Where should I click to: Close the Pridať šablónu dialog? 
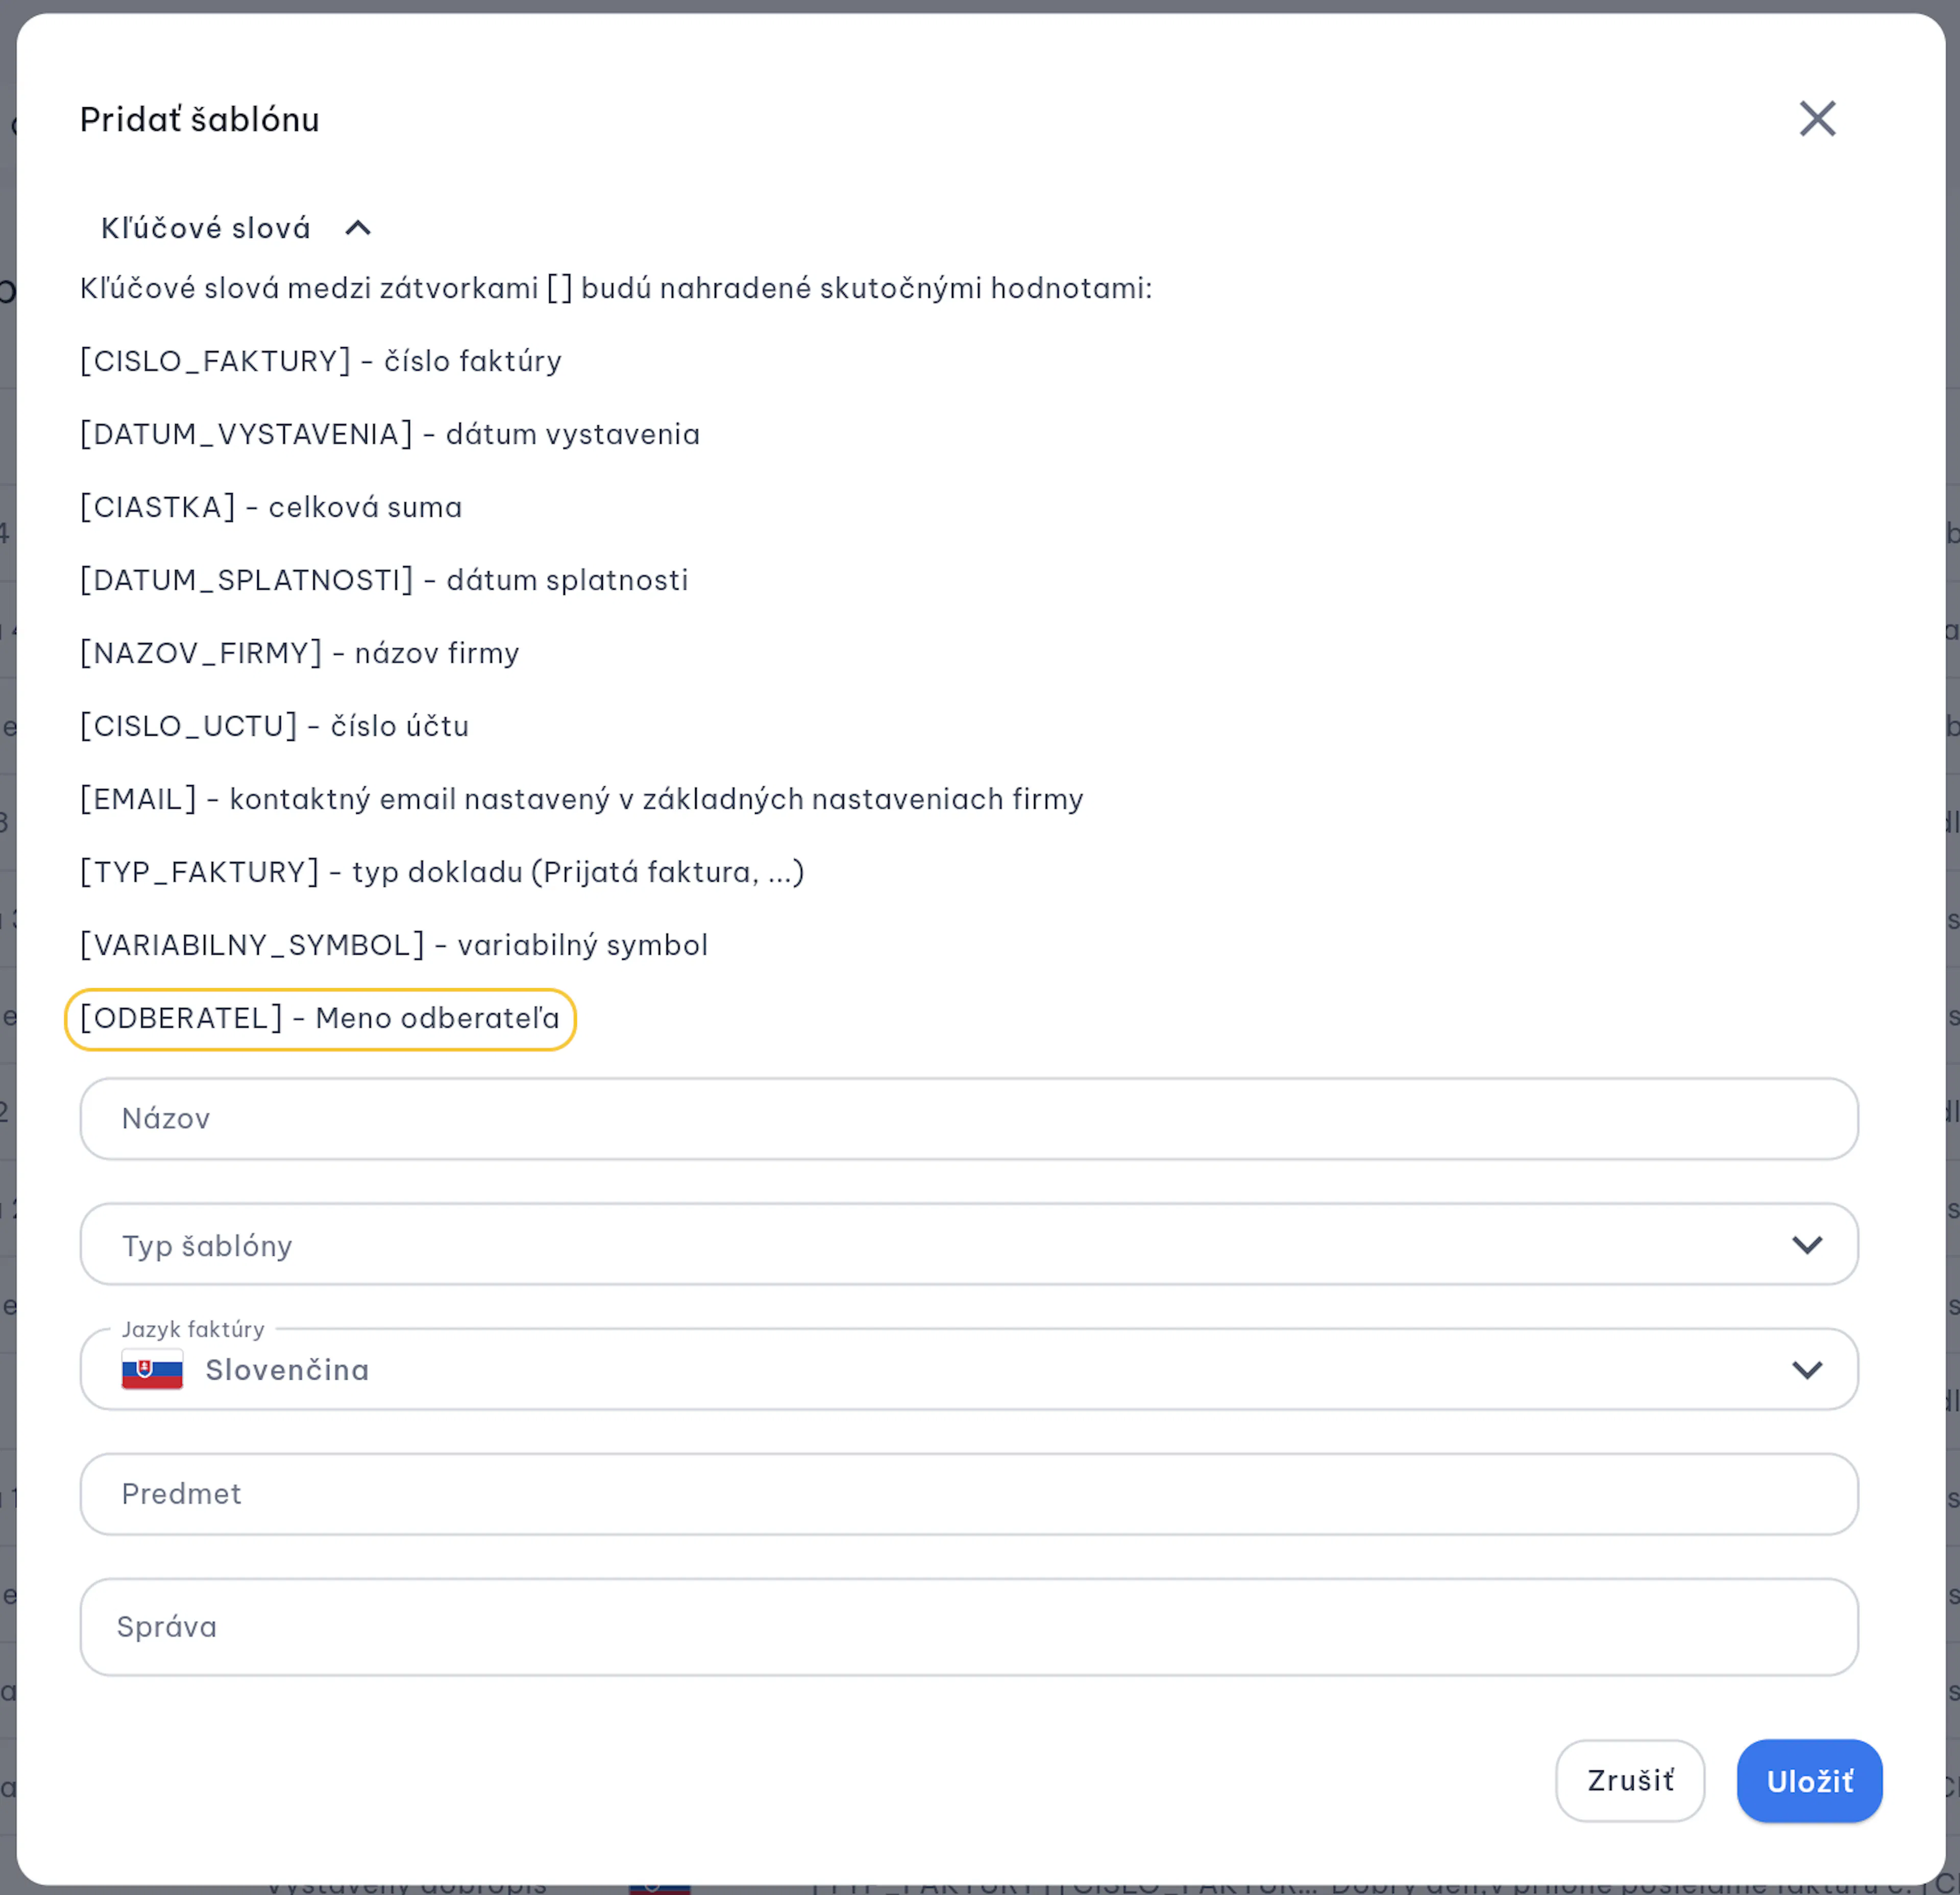click(1817, 118)
